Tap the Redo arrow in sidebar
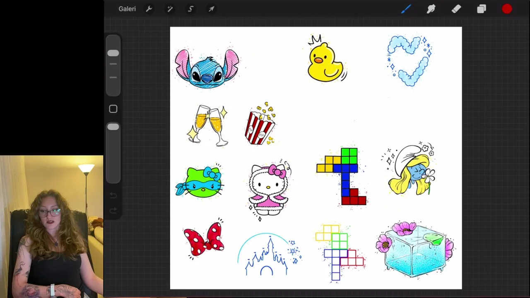530x298 pixels. point(113,211)
